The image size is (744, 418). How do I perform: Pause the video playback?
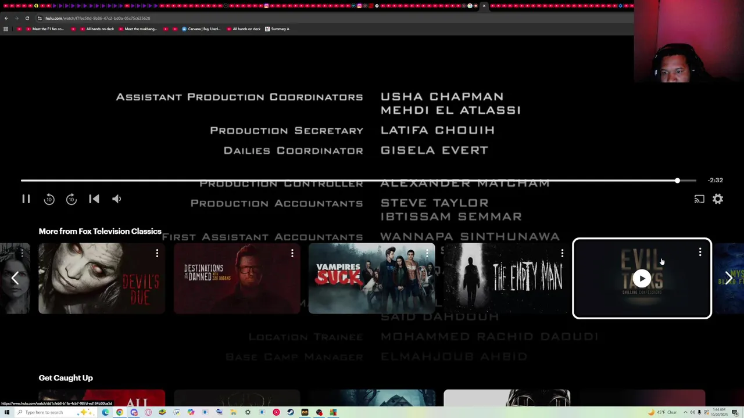[x=26, y=199]
